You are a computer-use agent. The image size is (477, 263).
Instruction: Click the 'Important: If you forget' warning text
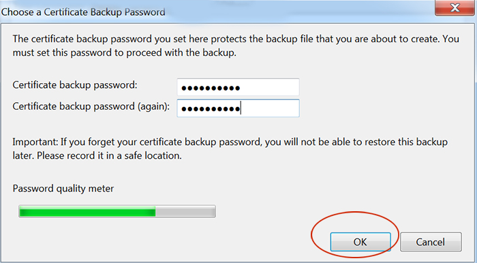coord(230,149)
